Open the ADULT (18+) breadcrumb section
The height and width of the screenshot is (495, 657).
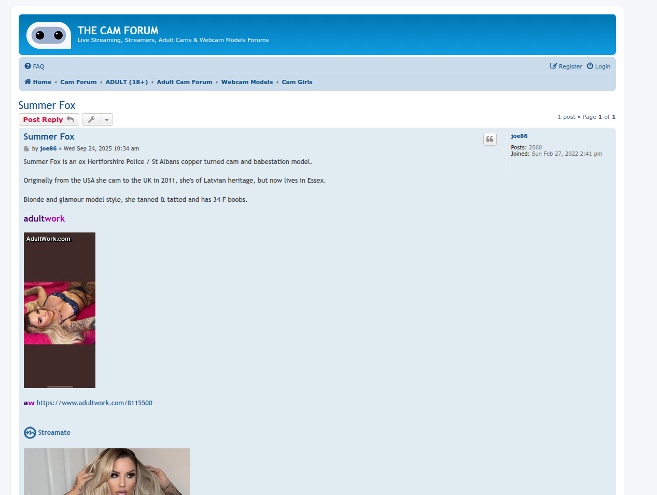127,82
